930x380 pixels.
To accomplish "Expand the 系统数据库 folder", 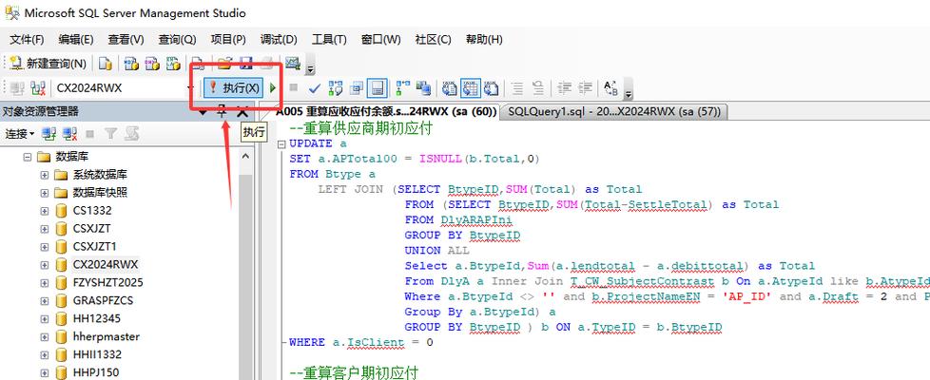I will [45, 175].
